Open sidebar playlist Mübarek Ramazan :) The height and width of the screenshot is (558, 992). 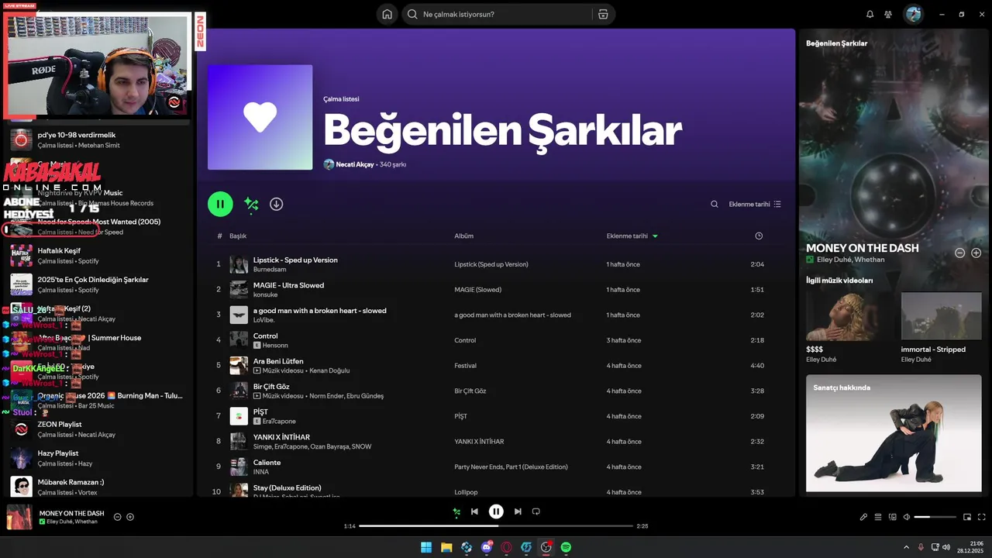[97, 487]
